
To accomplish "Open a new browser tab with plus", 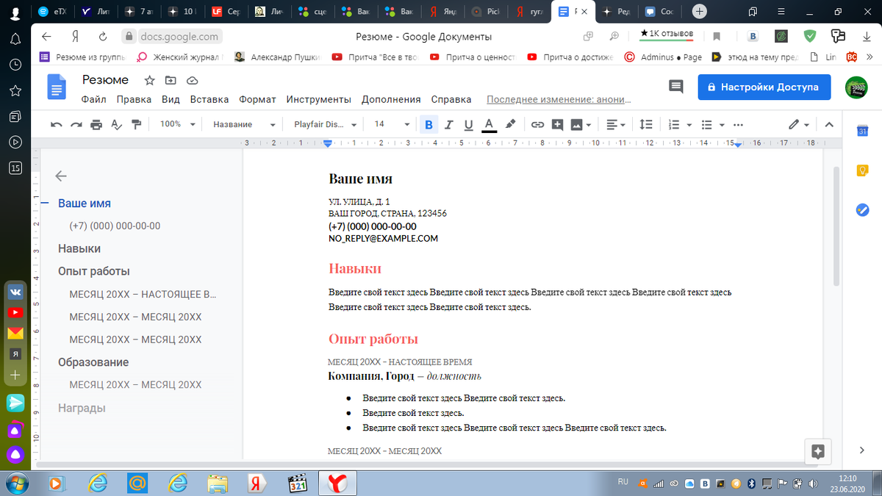I will (x=700, y=11).
